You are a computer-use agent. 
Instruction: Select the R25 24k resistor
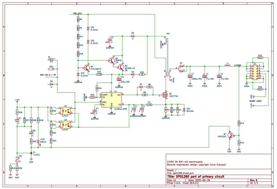click(x=93, y=97)
